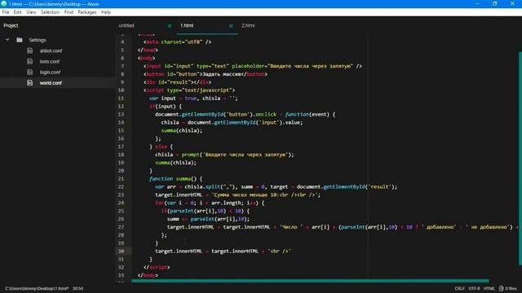Click the '<body>' tag on line 6

[147, 58]
